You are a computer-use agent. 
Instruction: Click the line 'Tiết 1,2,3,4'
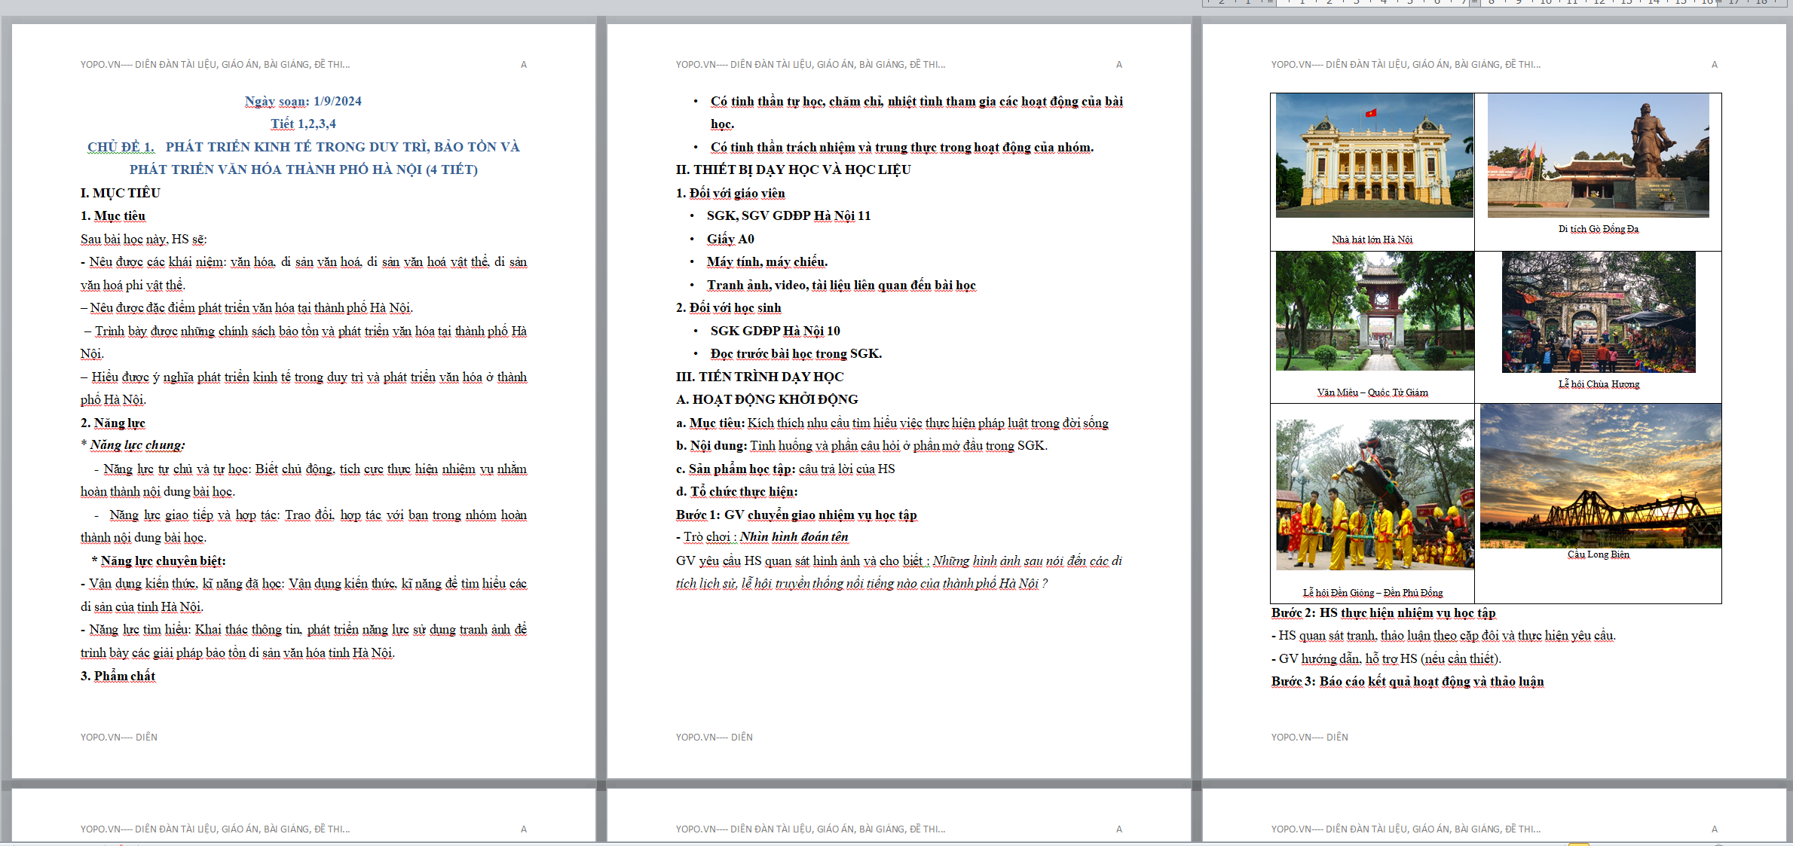pos(303,124)
